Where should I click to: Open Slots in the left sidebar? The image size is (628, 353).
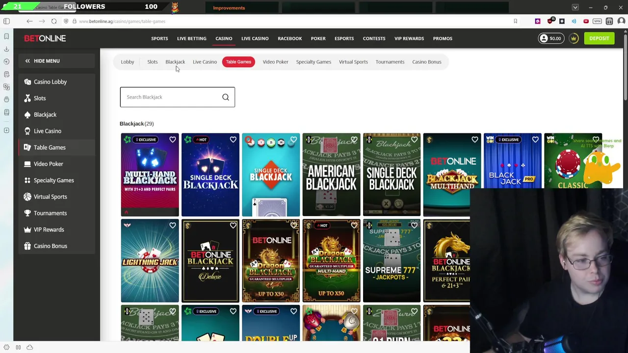(x=57, y=98)
